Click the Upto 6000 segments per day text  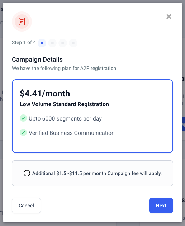tap(65, 119)
